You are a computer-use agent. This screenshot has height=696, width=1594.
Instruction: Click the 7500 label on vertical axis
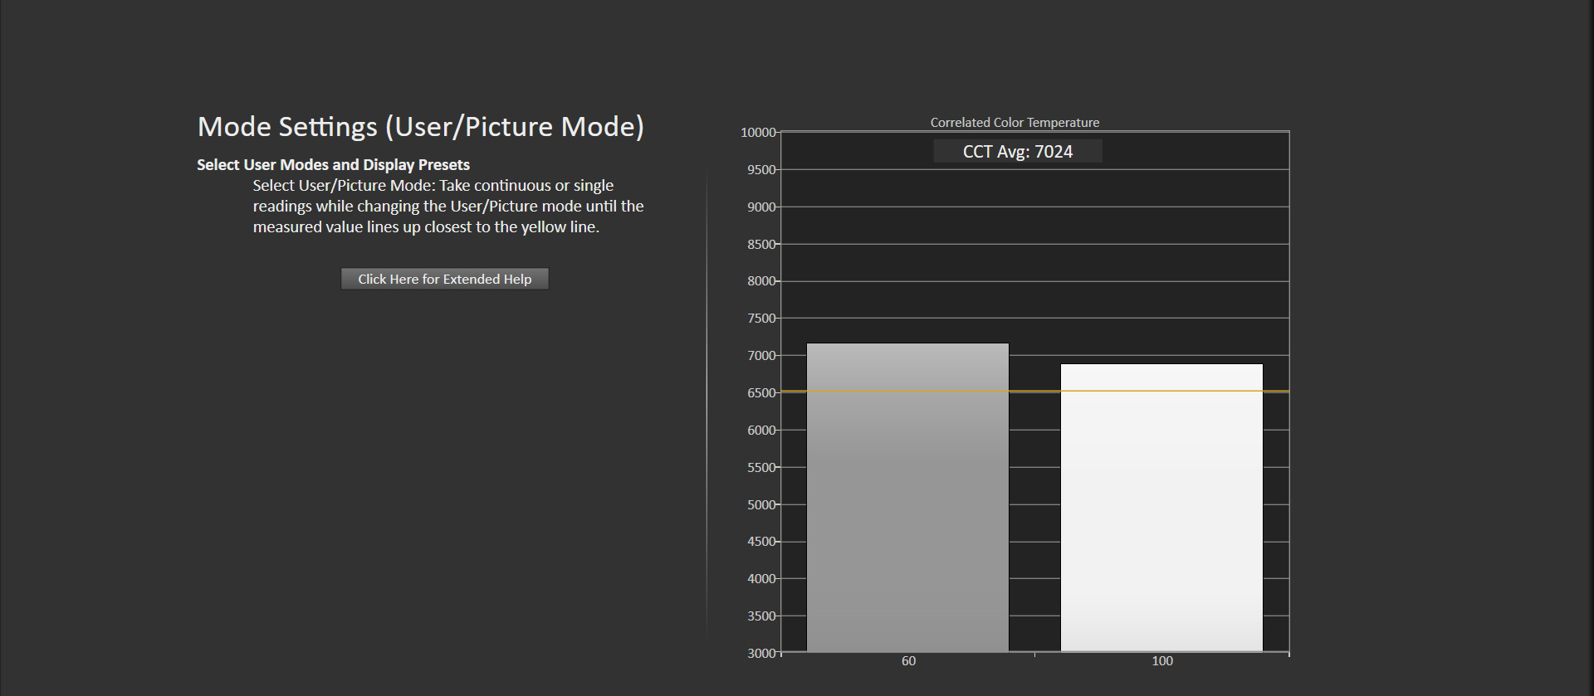click(x=760, y=319)
